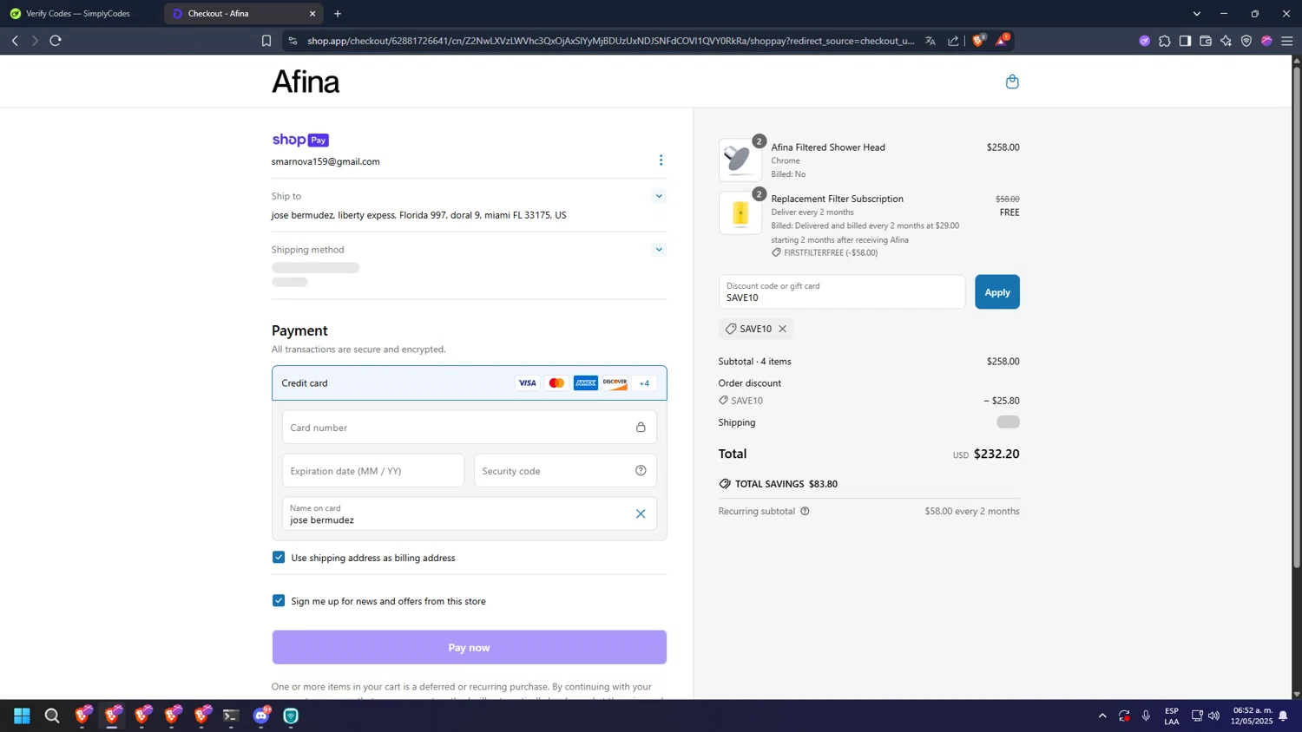
Task: Click the Shop Pay logo
Action: coord(300,141)
